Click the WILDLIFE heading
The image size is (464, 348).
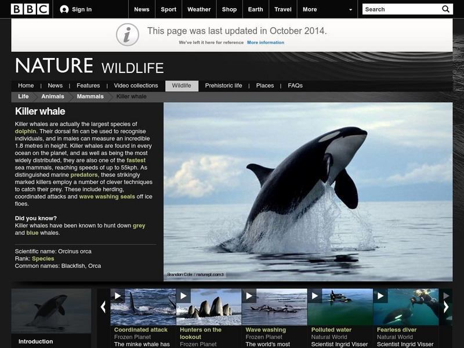(x=133, y=68)
